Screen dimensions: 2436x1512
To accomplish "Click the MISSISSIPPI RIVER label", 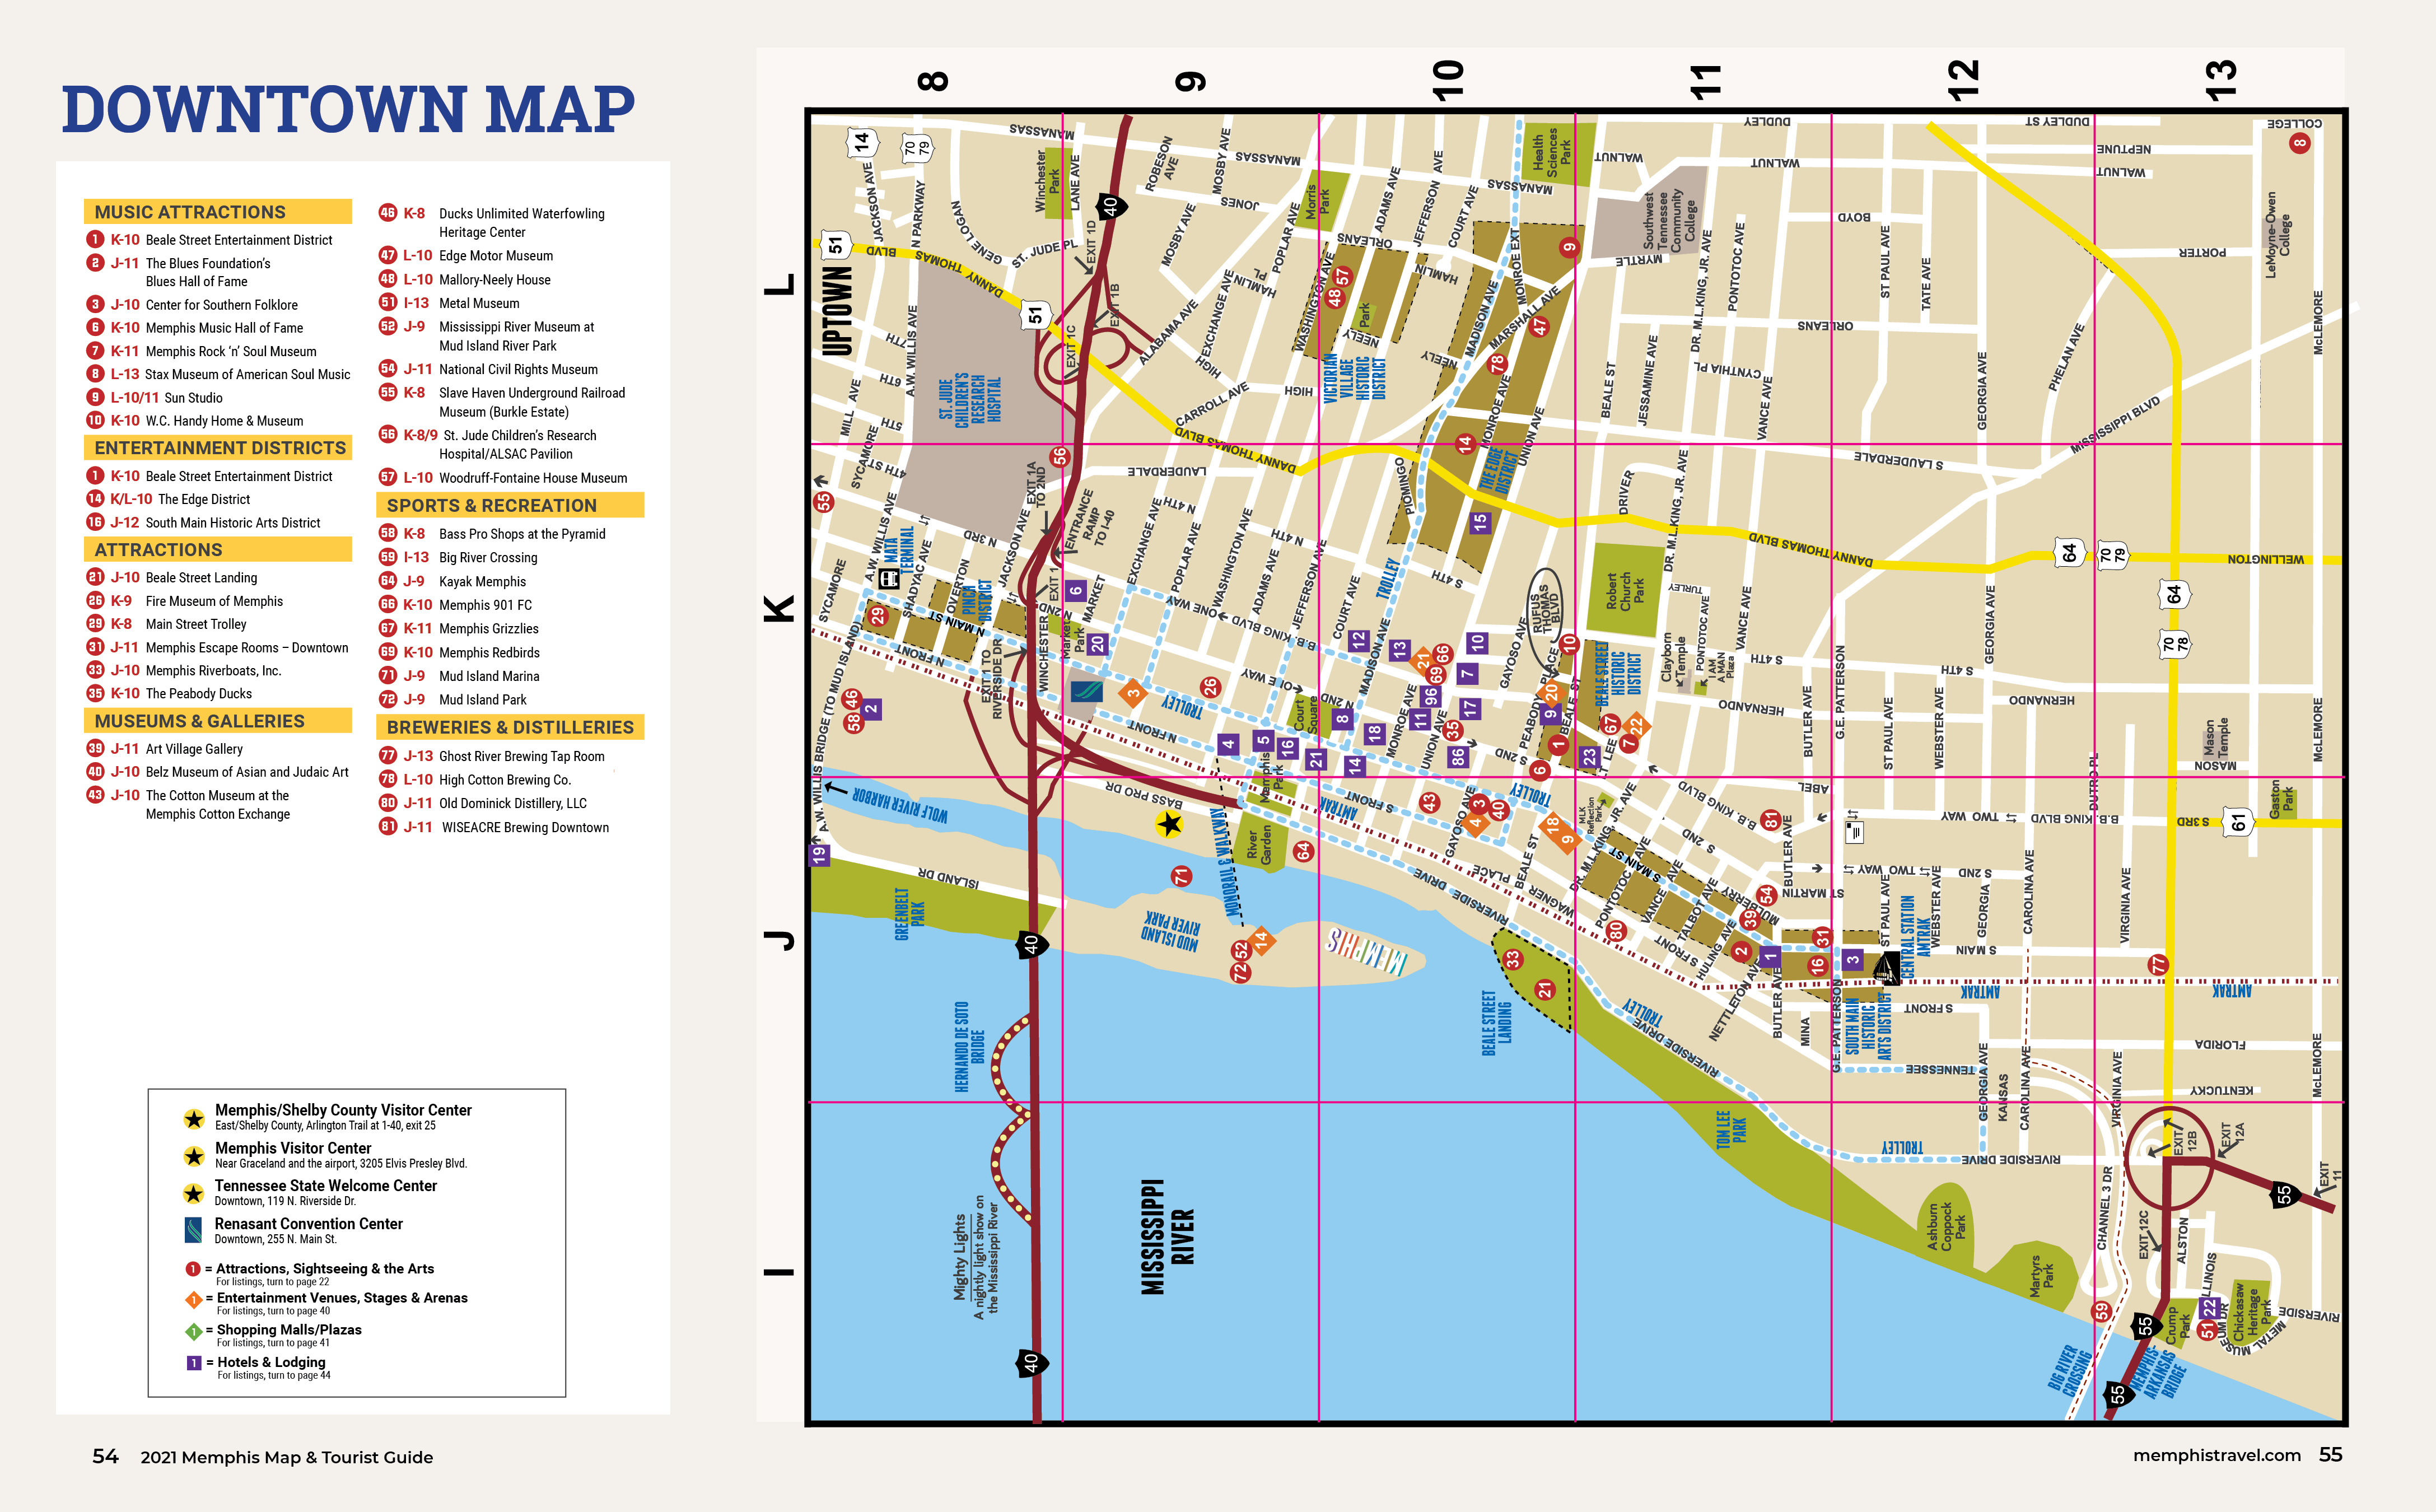I will coord(1168,1237).
